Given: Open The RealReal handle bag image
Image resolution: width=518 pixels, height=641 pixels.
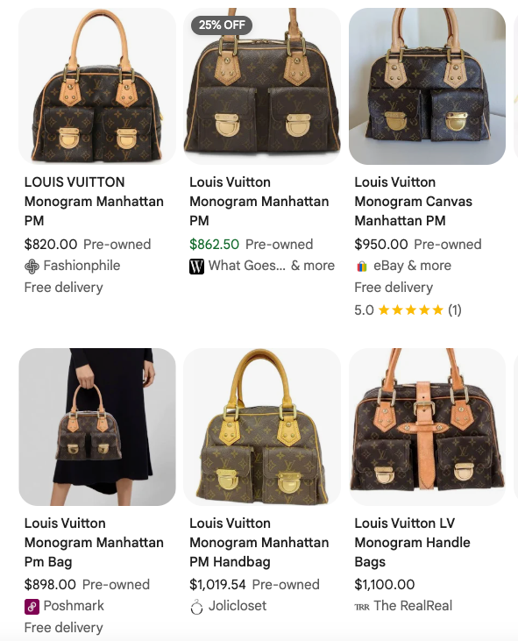Looking at the screenshot, I should (x=427, y=427).
